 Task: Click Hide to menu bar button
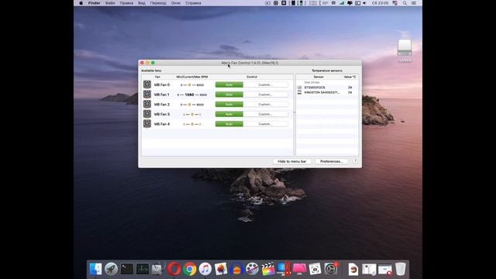click(292, 161)
